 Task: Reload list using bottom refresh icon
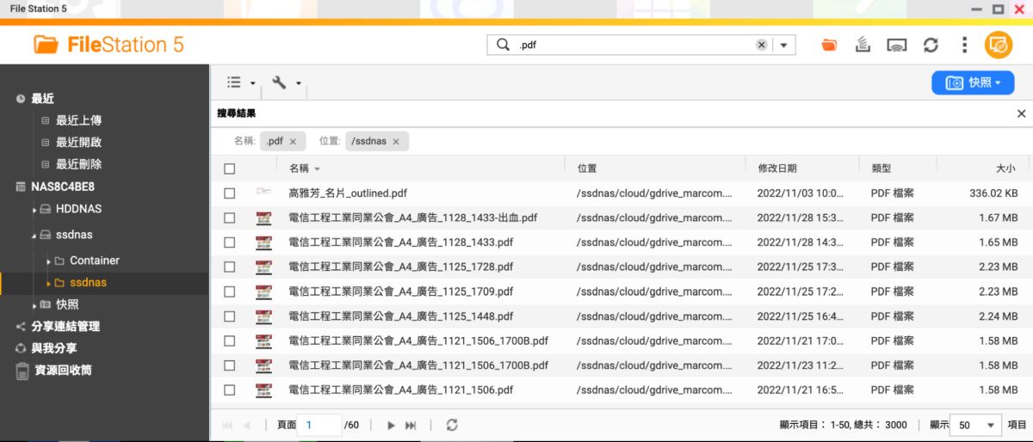coord(452,425)
